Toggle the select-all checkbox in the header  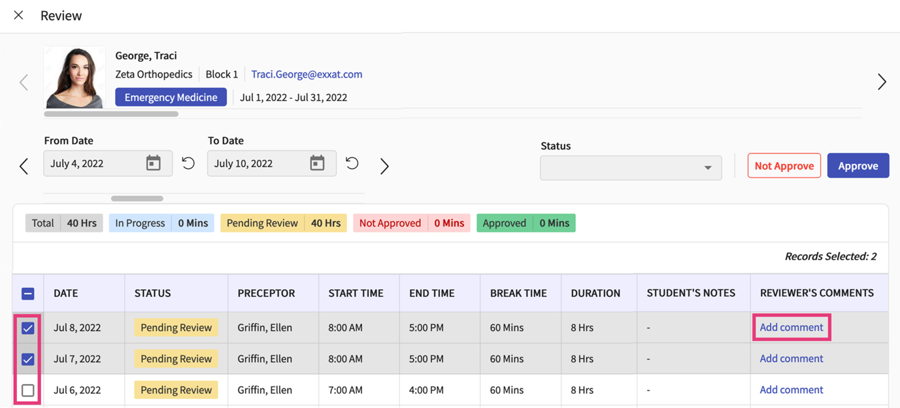[27, 293]
